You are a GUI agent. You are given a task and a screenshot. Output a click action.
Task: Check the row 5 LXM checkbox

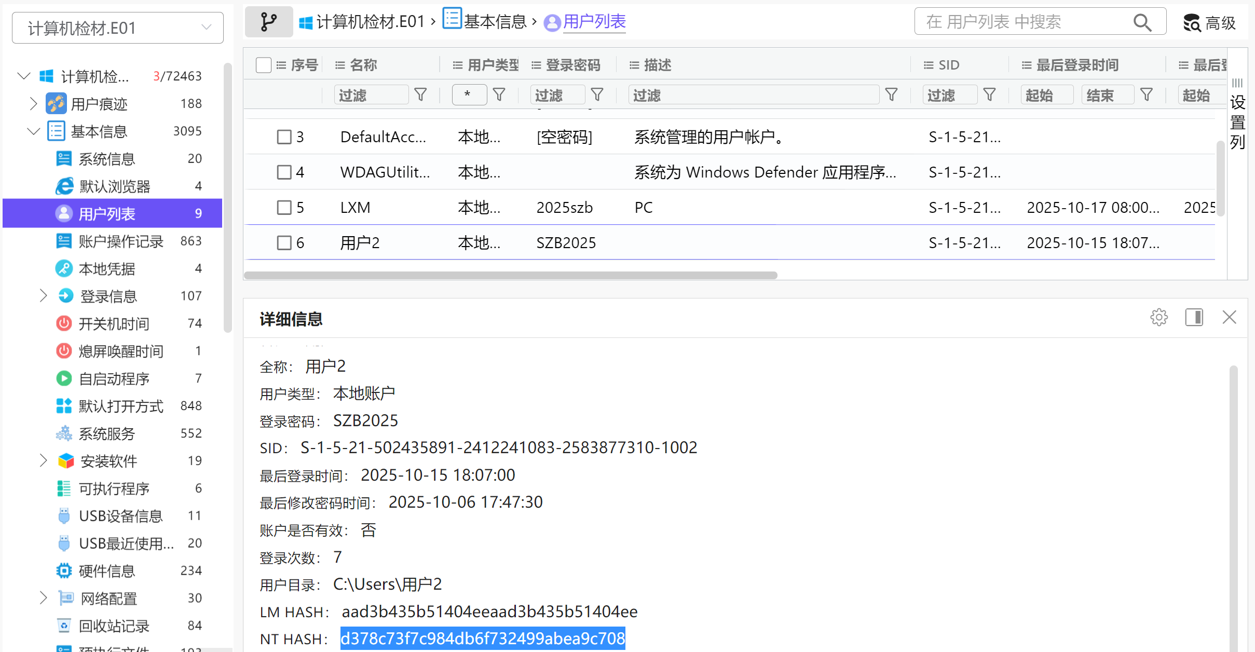(x=284, y=208)
